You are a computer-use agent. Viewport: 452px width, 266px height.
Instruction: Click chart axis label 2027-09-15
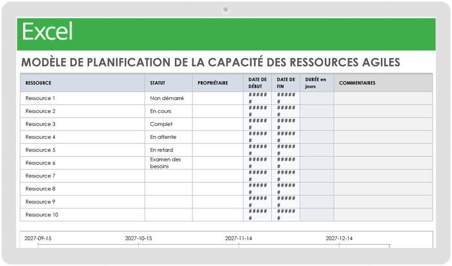(37, 238)
